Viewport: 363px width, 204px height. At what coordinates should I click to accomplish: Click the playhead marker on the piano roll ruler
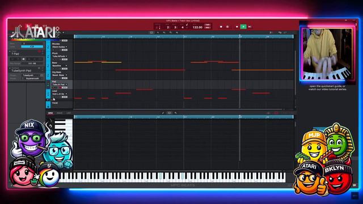(239, 116)
